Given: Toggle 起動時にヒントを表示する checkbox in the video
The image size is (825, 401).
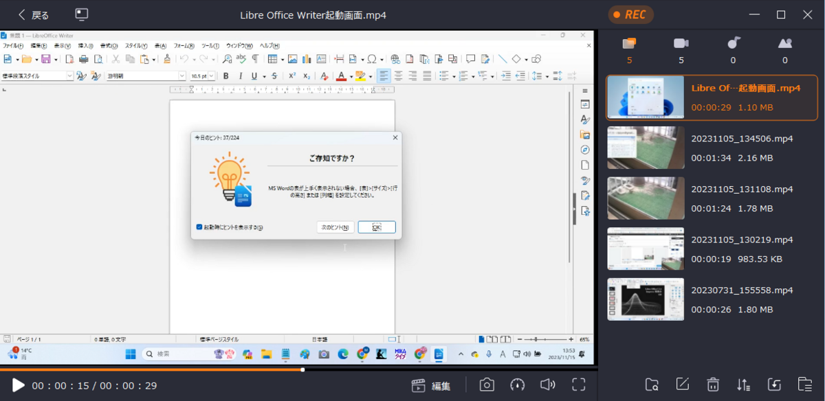Looking at the screenshot, I should click(199, 227).
